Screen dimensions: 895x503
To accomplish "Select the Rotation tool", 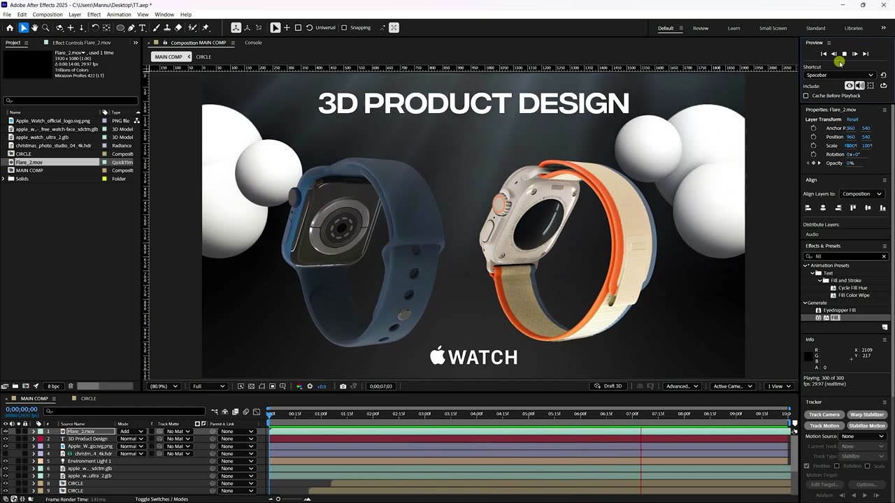I will [x=95, y=28].
